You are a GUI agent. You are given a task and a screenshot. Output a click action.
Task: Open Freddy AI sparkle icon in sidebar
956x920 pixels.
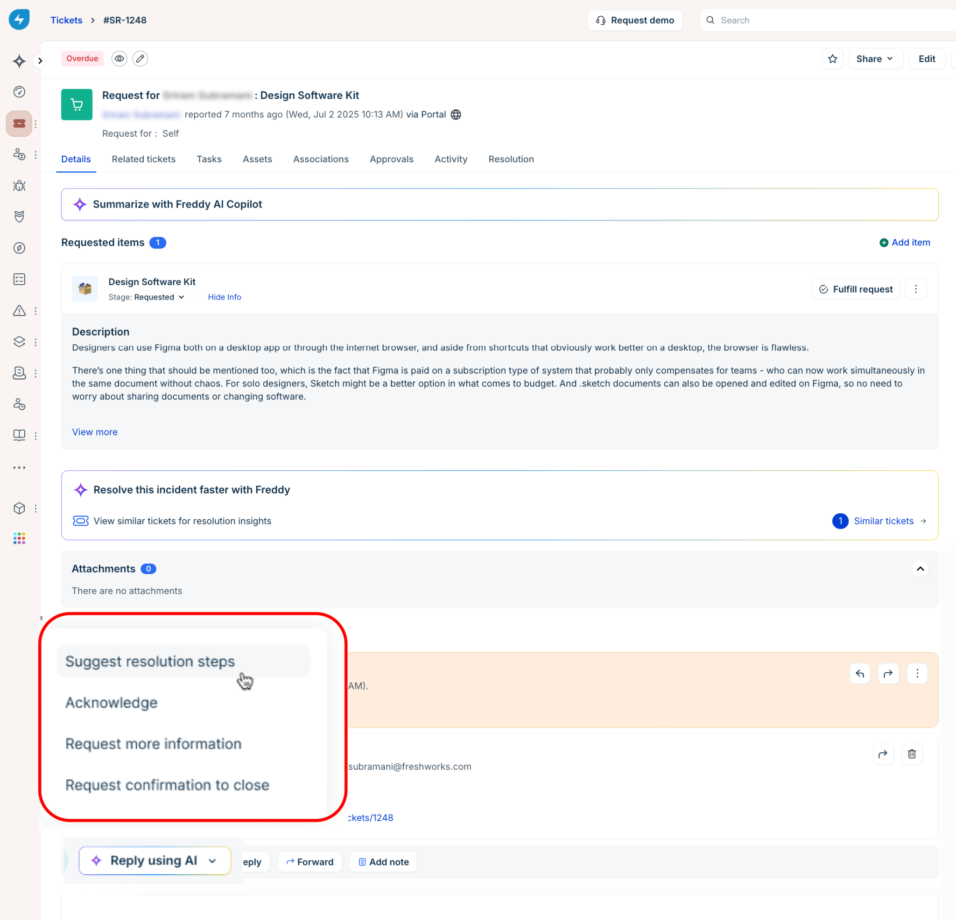pyautogui.click(x=19, y=61)
